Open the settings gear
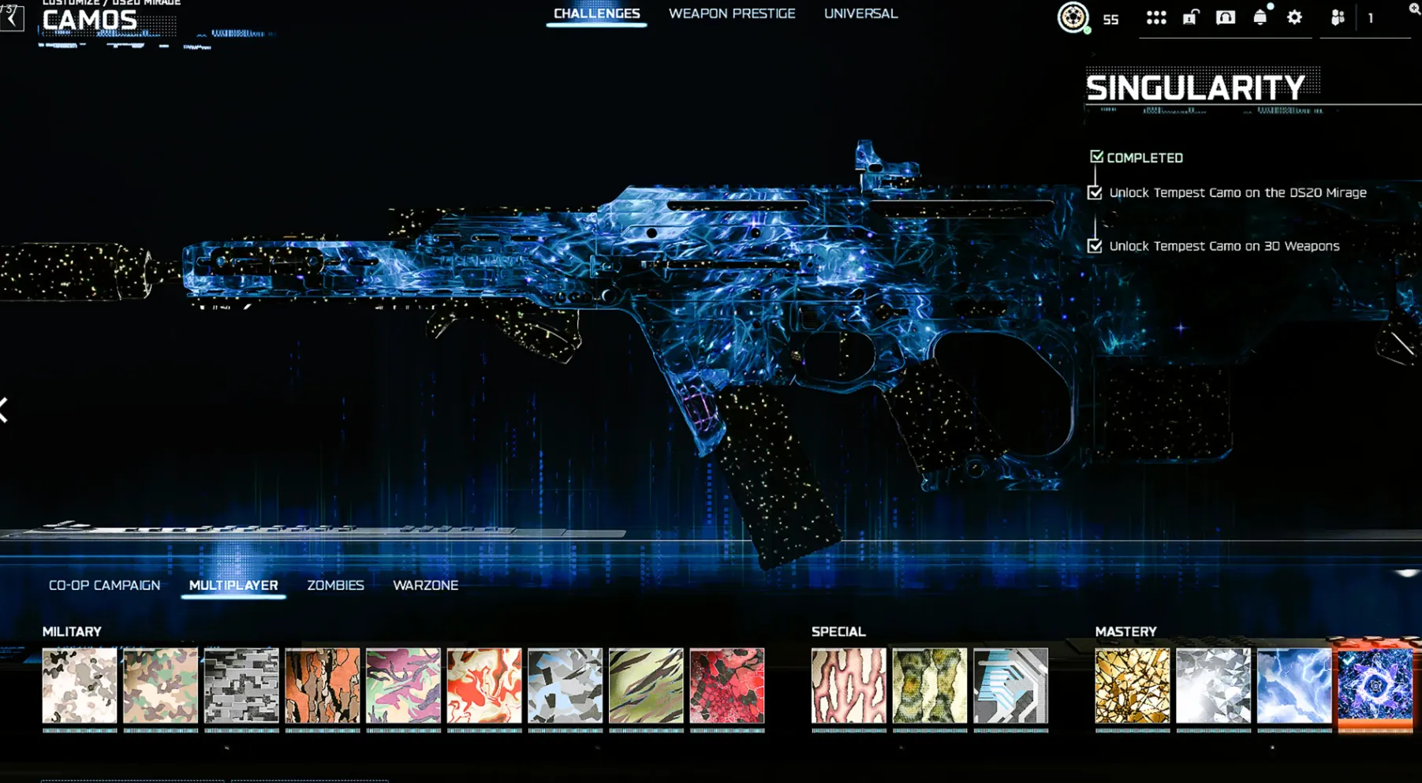 point(1294,17)
